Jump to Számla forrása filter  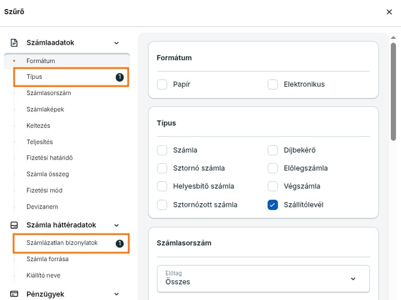click(x=47, y=259)
